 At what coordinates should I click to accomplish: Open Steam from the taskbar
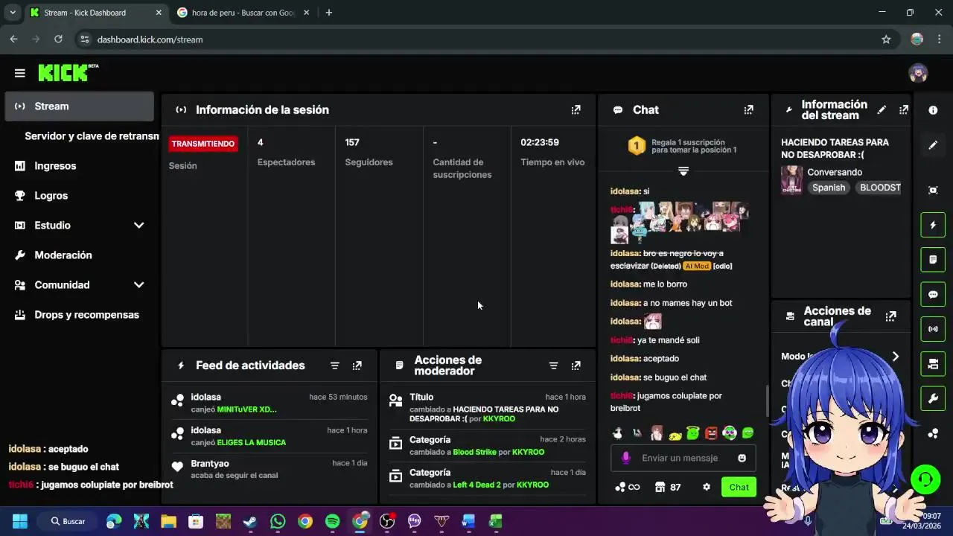[250, 521]
